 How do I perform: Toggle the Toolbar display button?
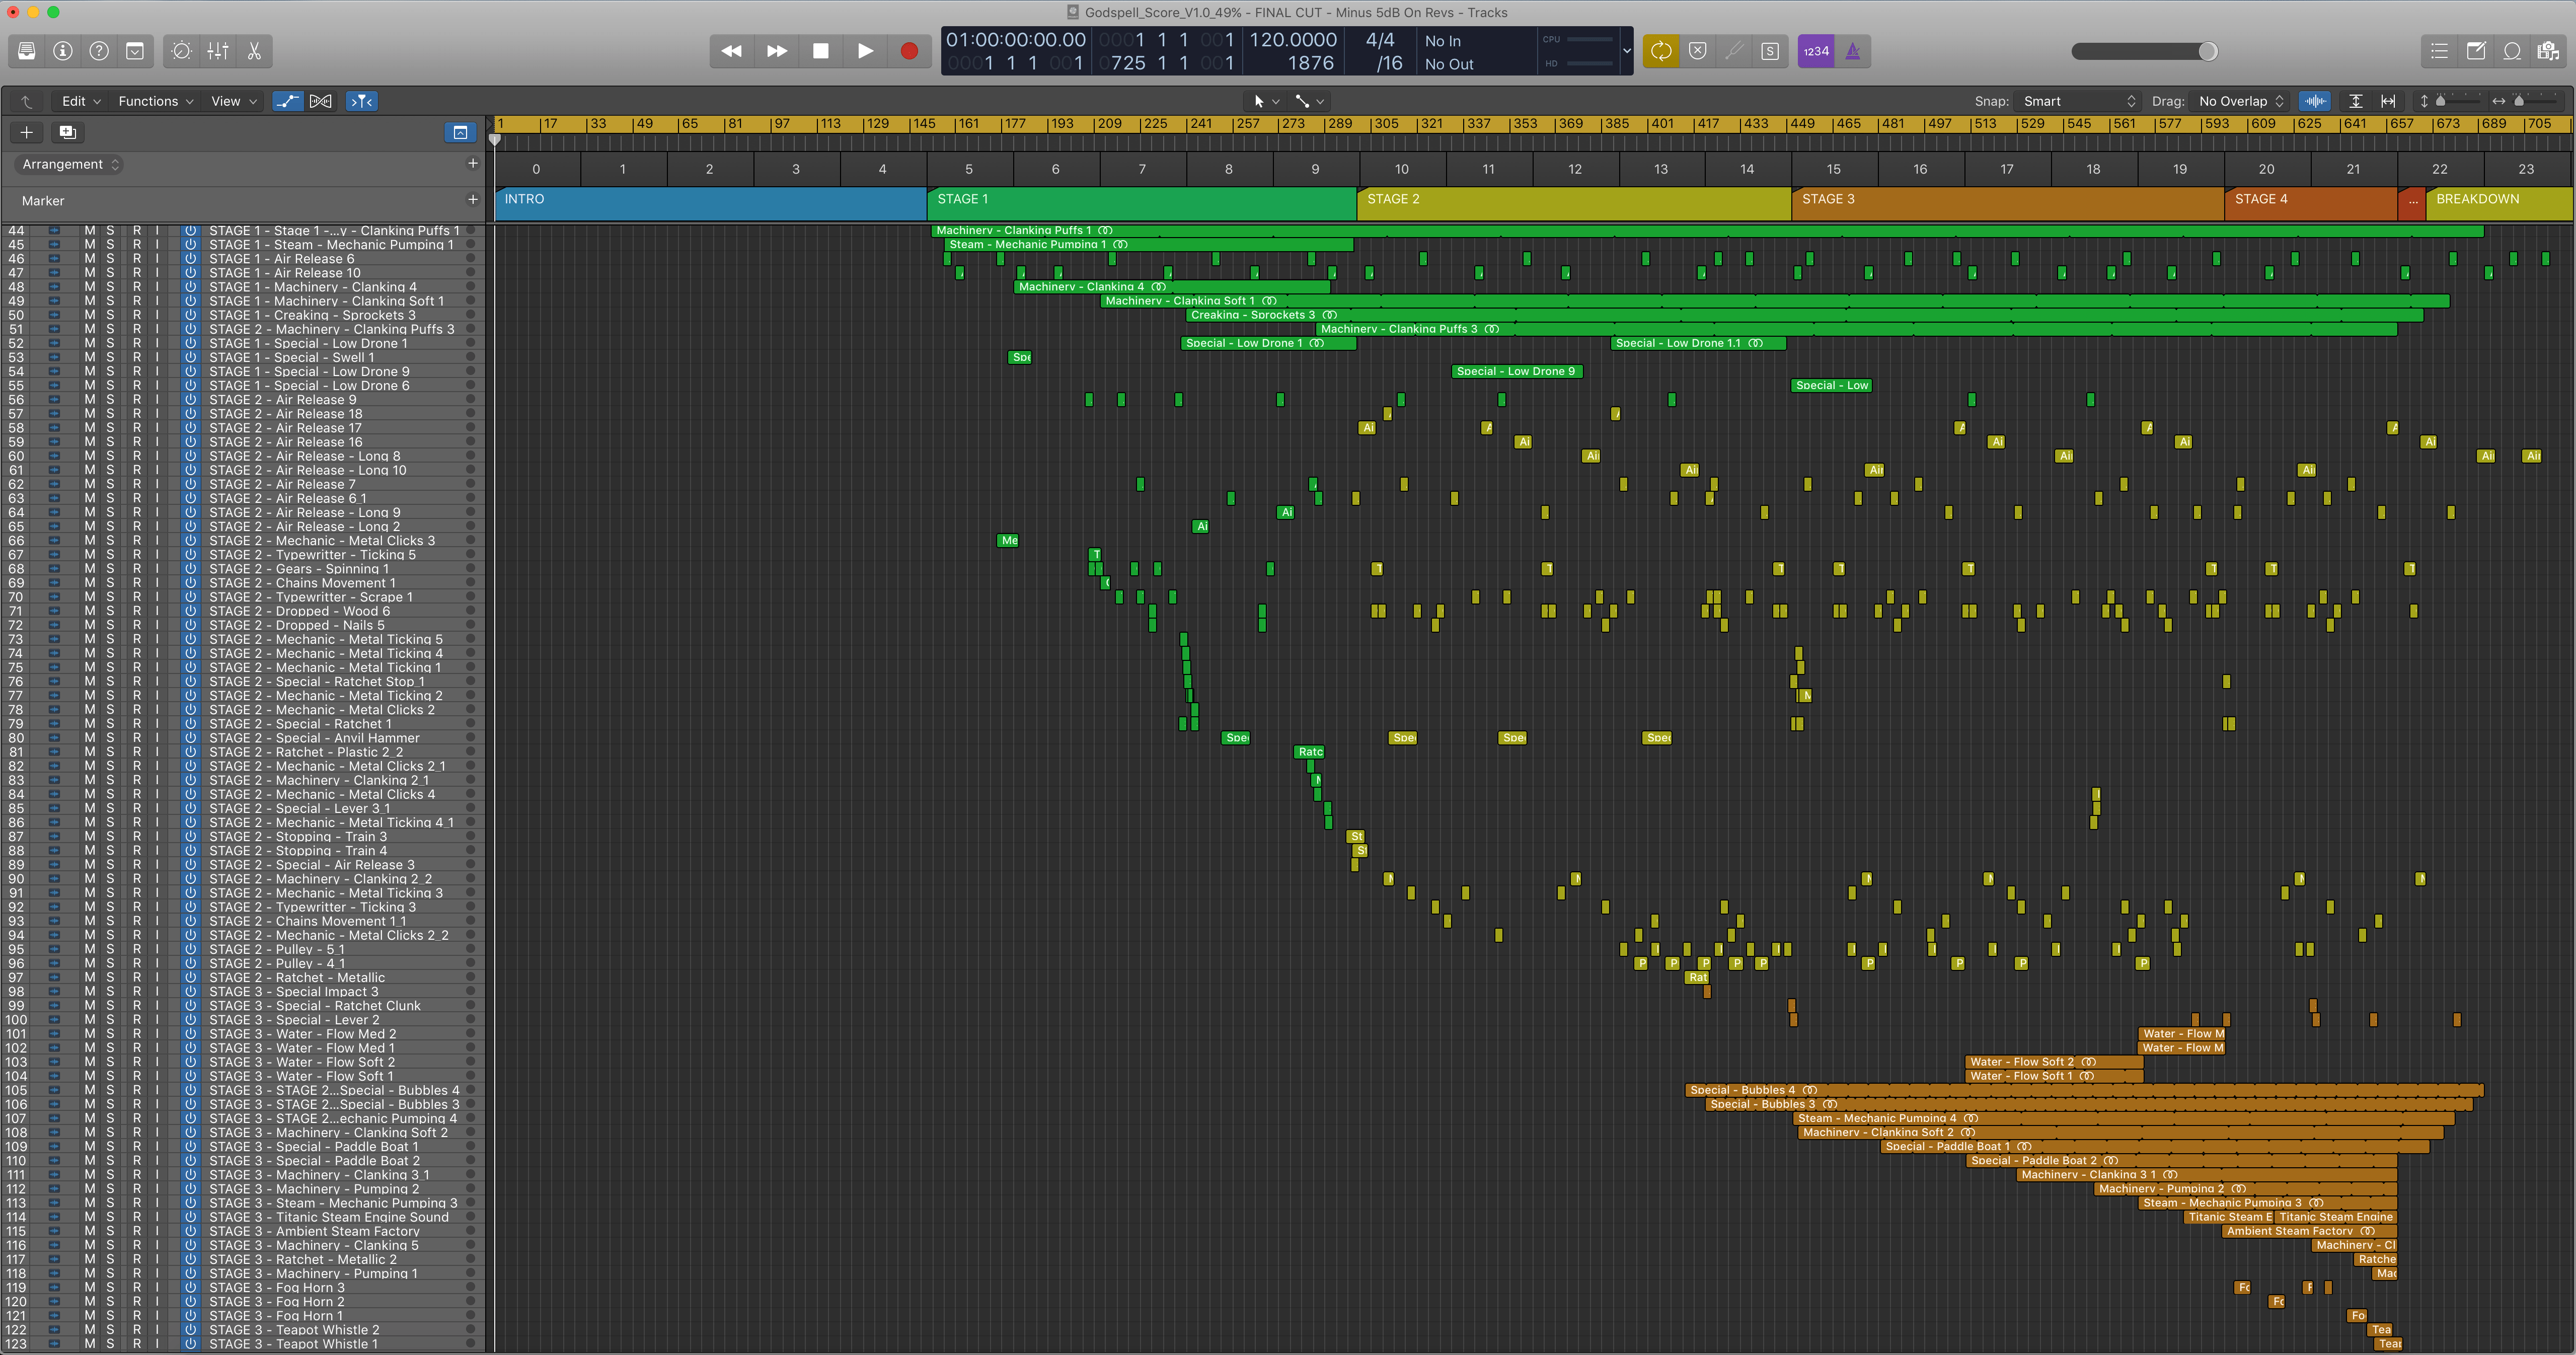(135, 51)
